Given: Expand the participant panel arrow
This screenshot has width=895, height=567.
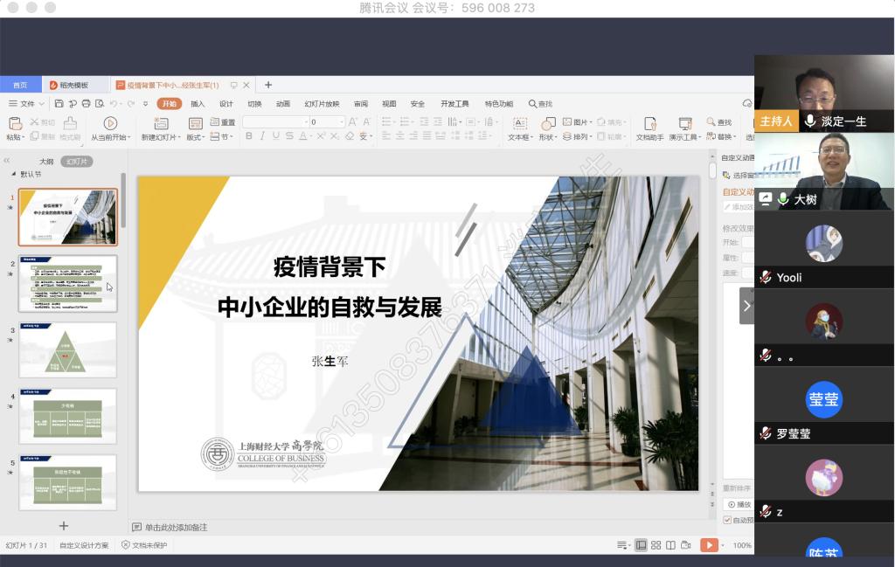Looking at the screenshot, I should point(746,306).
